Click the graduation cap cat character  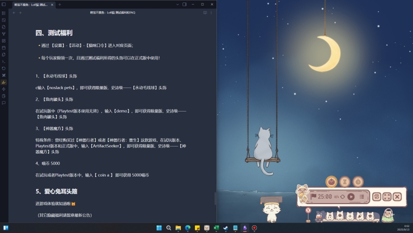point(272,209)
